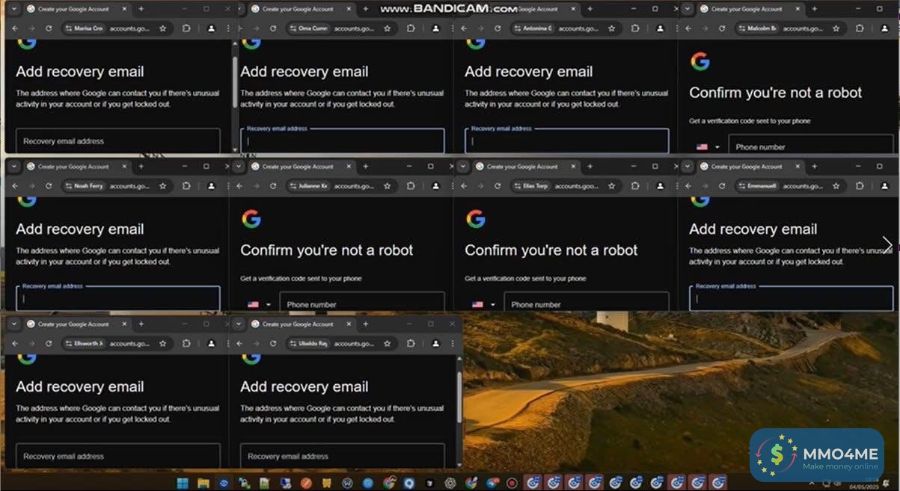Screen dimensions: 900x491
Task: Go back in the Ellsworth window
Action: (14, 344)
